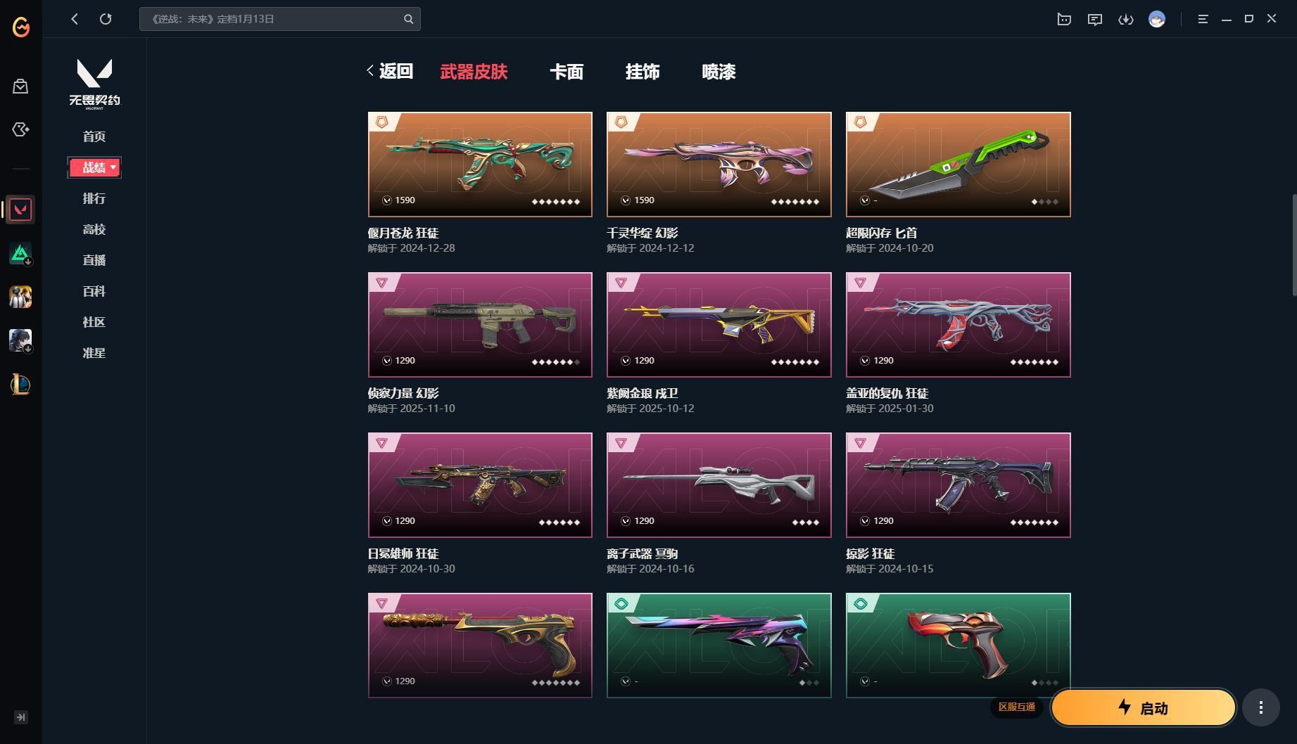This screenshot has height=744, width=1297.
Task: Open the hamburger menu in title bar
Action: (x=1203, y=19)
